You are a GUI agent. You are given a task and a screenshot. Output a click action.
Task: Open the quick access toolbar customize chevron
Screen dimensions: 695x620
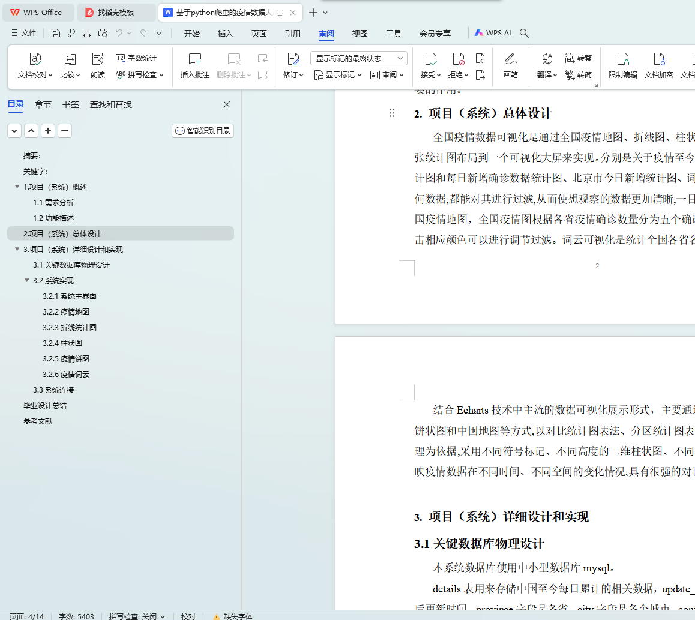coord(159,33)
